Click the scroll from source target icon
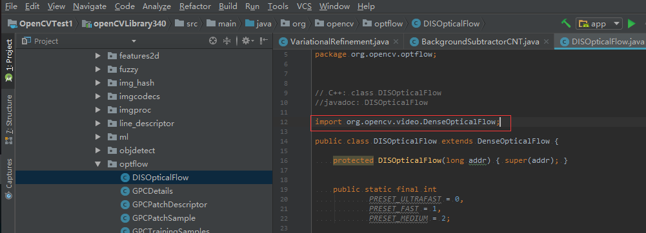This screenshot has height=233, width=646. click(212, 41)
